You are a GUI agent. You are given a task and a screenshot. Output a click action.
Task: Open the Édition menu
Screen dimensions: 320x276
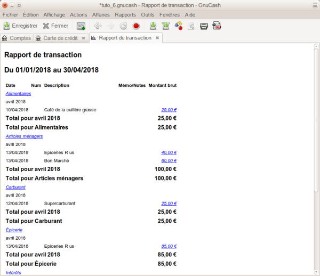coord(31,15)
